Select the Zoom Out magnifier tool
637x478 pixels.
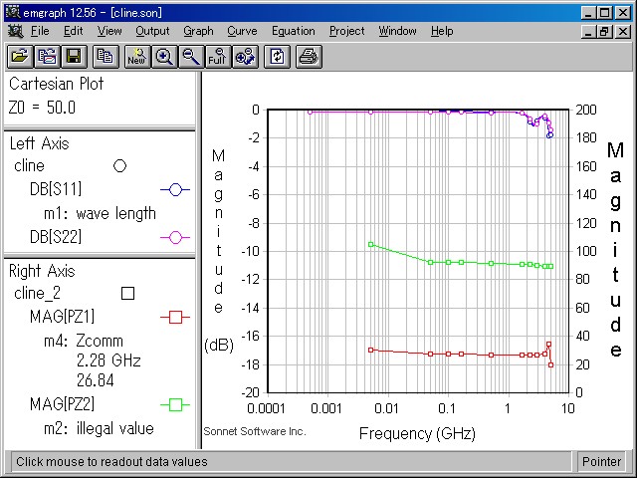191,57
